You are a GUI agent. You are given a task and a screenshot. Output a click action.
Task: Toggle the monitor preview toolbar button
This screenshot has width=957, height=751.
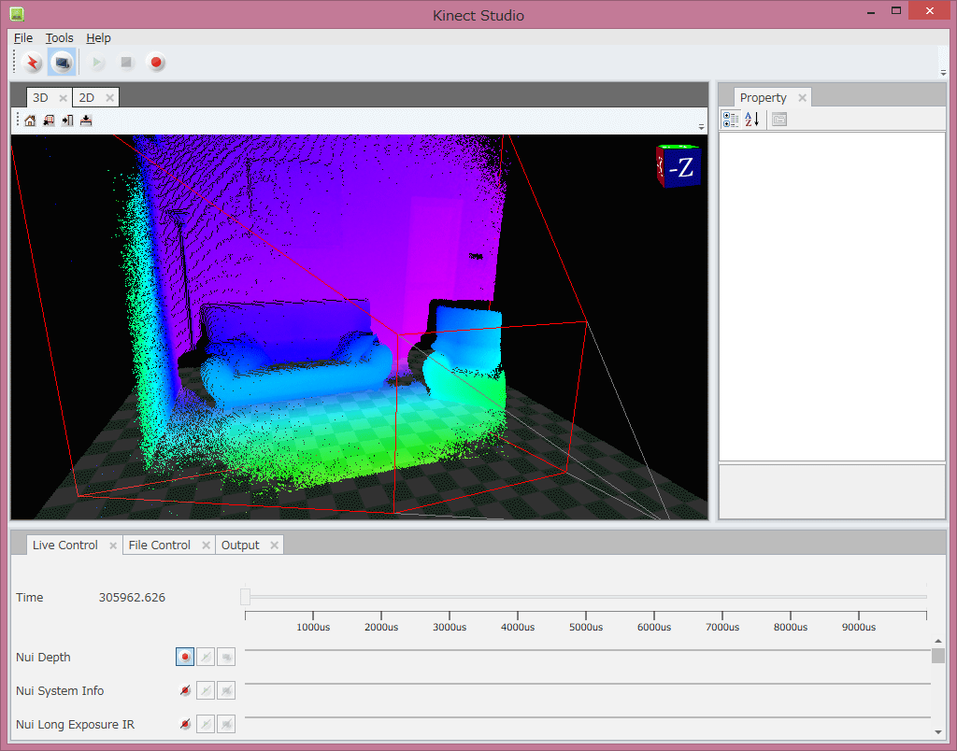coord(62,63)
